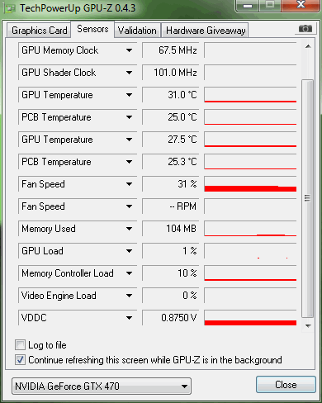The image size is (322, 403).
Task: Open the GPU Memory Clock dropdown arrow
Action: click(x=129, y=50)
